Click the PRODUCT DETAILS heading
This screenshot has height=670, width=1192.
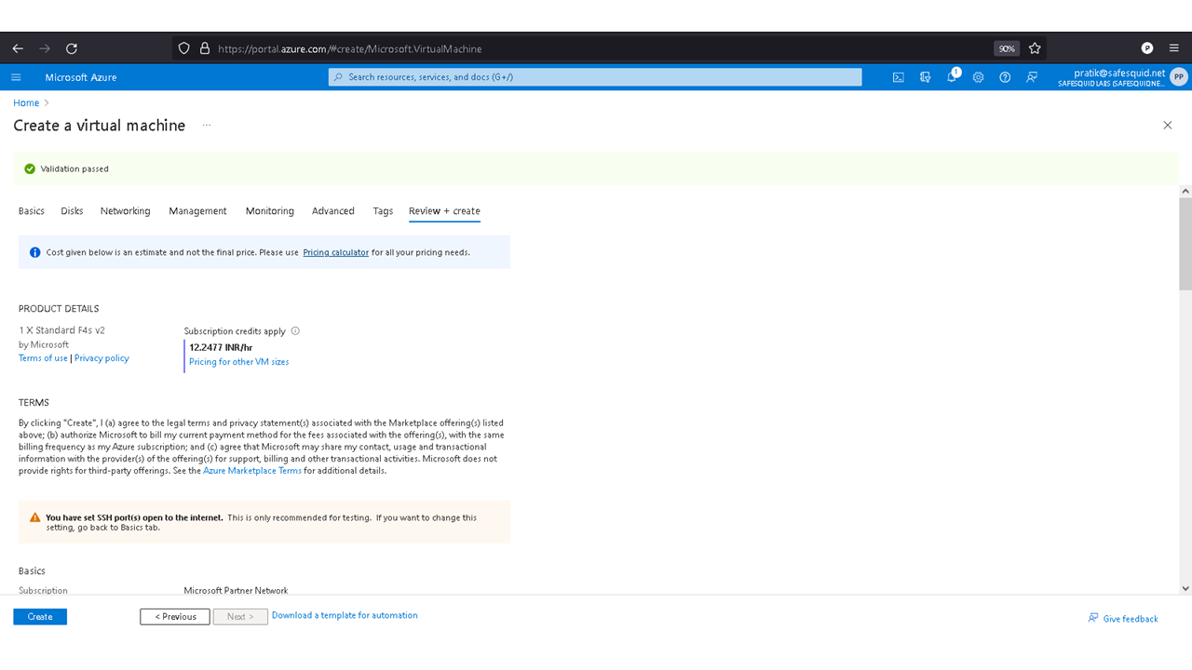(59, 309)
